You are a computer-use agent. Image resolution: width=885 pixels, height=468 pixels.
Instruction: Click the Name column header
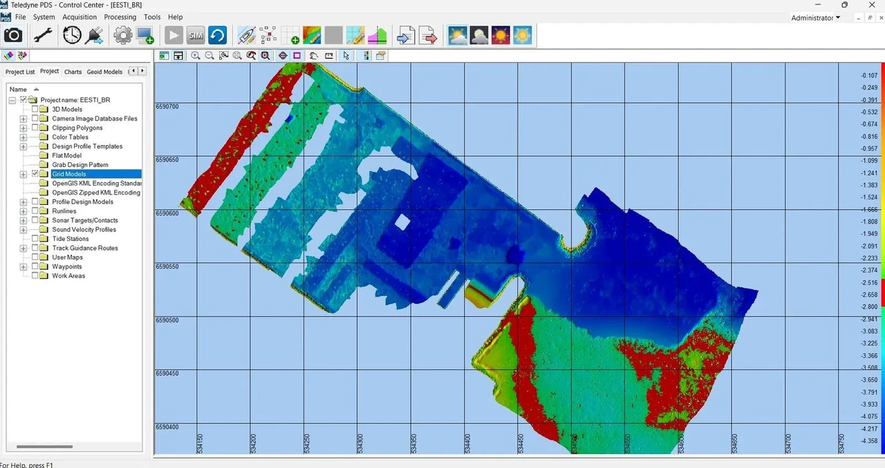coord(19,89)
